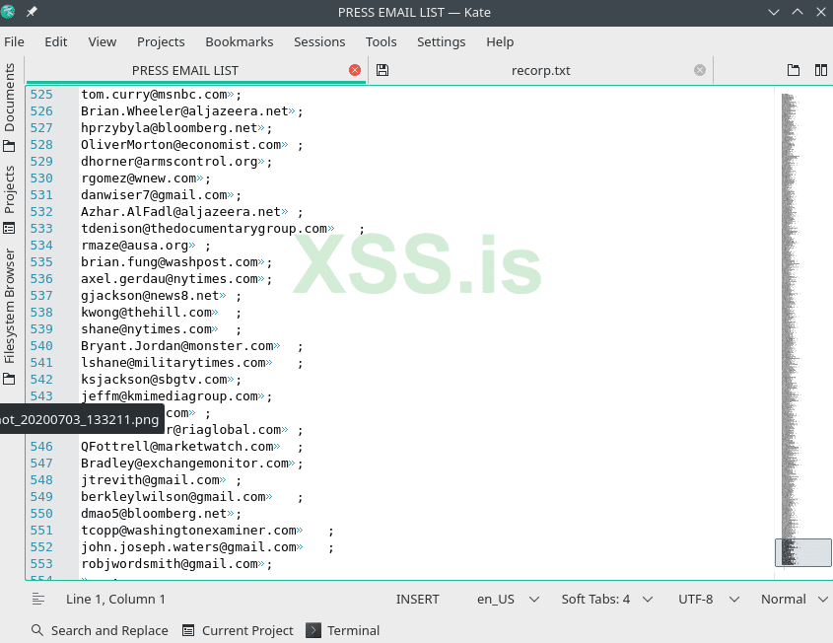Jump to a position using the minimap scrollbar
833x643 pixels.
[802, 552]
